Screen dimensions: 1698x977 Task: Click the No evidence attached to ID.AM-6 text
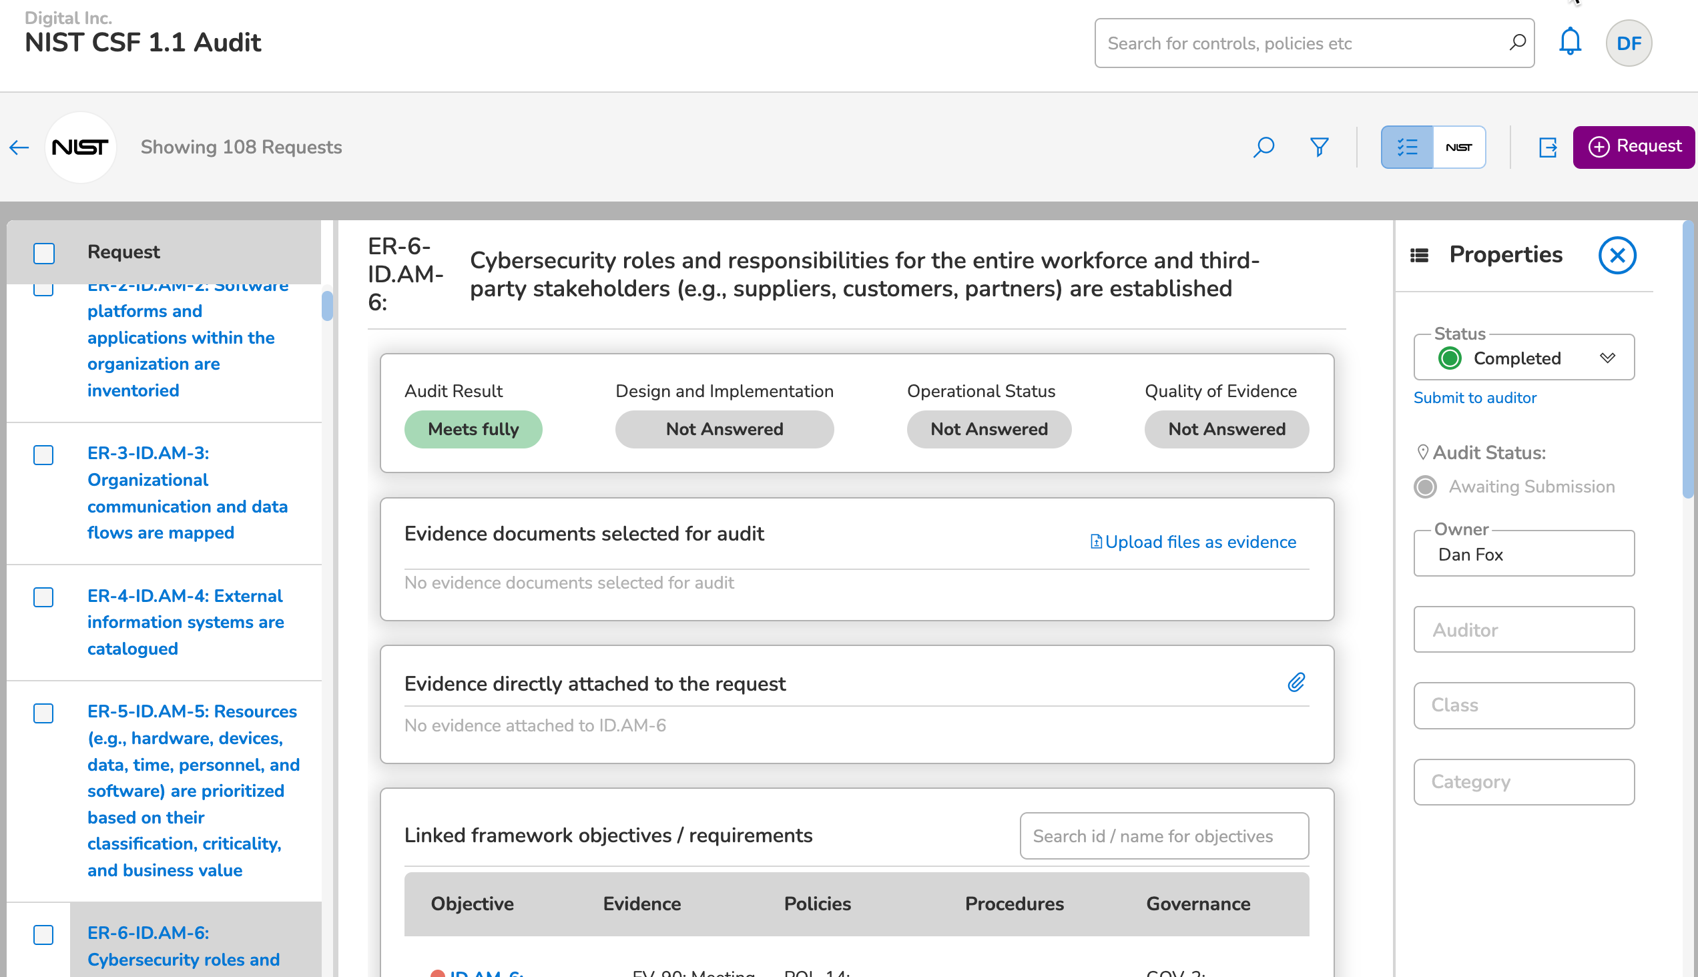click(x=535, y=725)
